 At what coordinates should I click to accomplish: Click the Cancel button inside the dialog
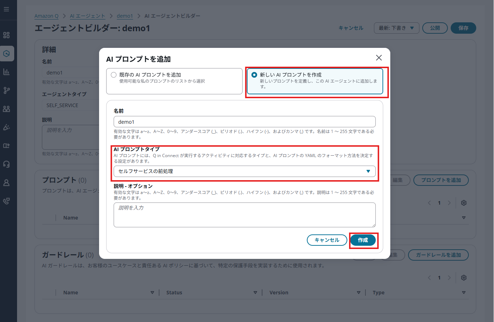pyautogui.click(x=327, y=240)
